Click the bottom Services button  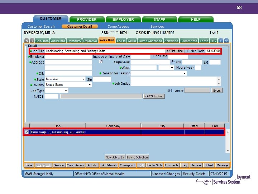tap(59, 165)
